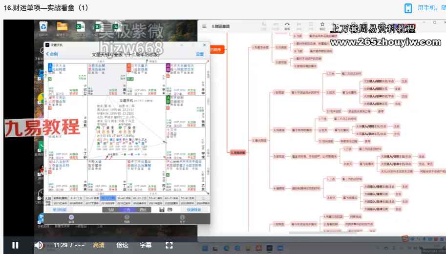Open the Recycle Bin on desktop
This screenshot has width=446, height=254.
coord(43,27)
